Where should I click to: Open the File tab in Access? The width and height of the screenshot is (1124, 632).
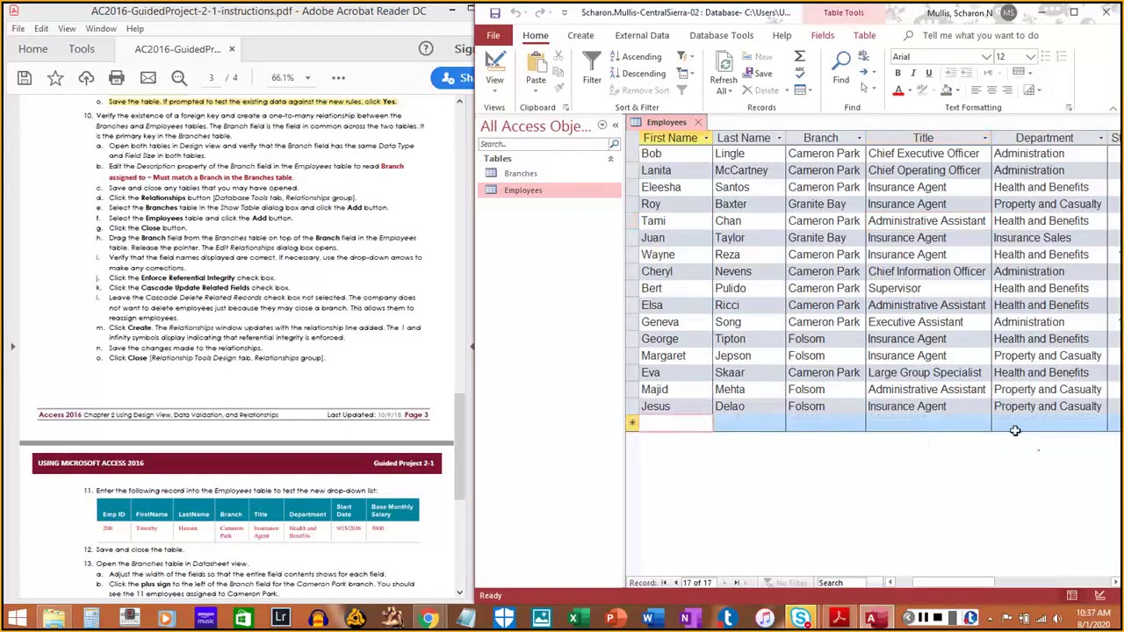[x=494, y=35]
